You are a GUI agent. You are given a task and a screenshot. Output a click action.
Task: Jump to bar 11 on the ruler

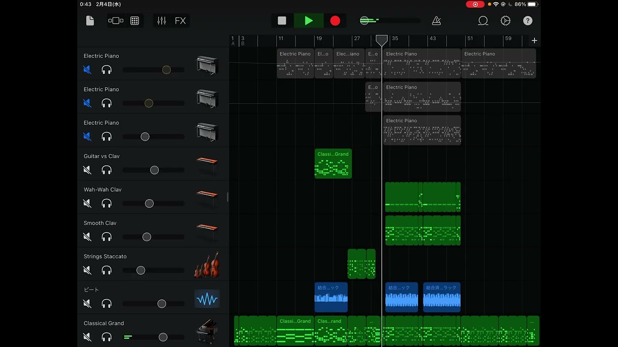(281, 39)
